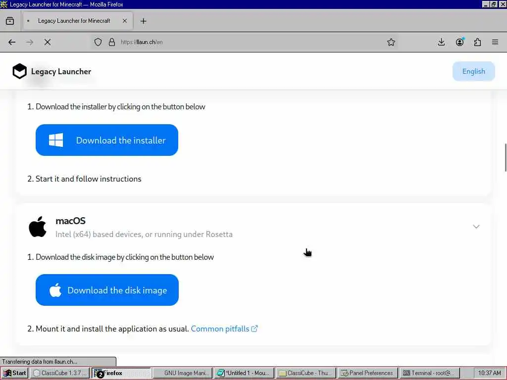Maximize or restore the Firefox window
Image resolution: width=507 pixels, height=380 pixels.
[494, 4]
